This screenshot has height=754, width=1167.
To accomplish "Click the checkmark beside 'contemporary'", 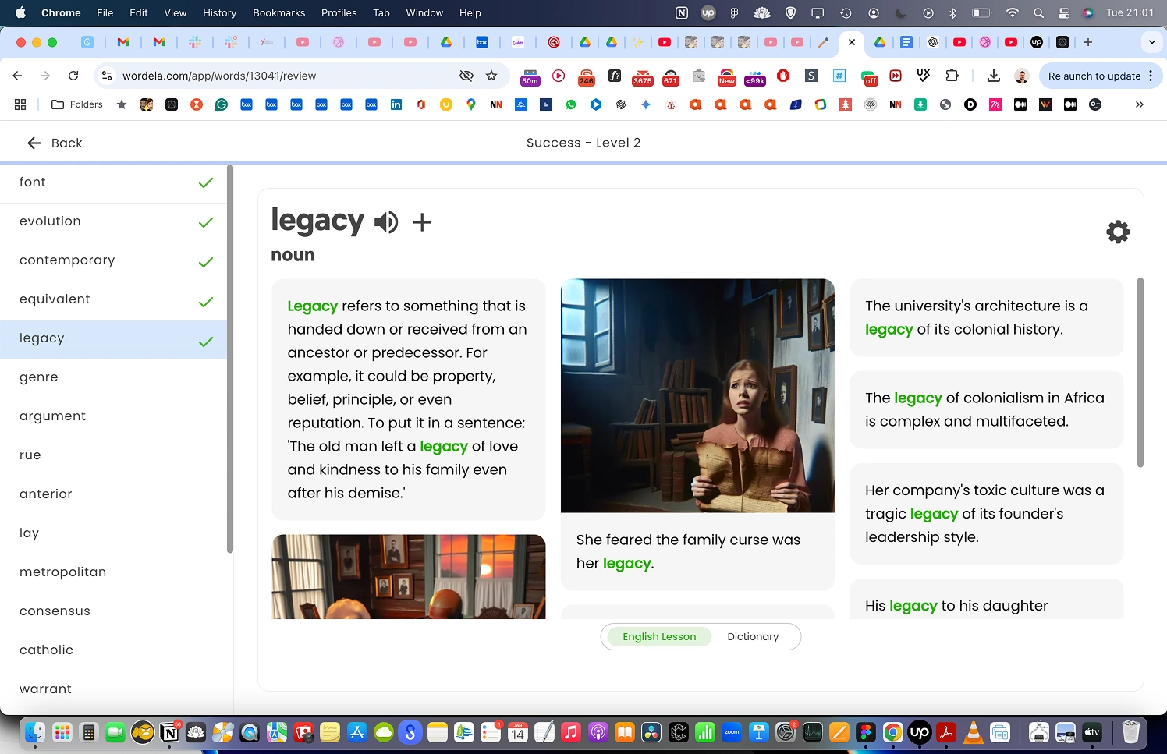I will 206,262.
